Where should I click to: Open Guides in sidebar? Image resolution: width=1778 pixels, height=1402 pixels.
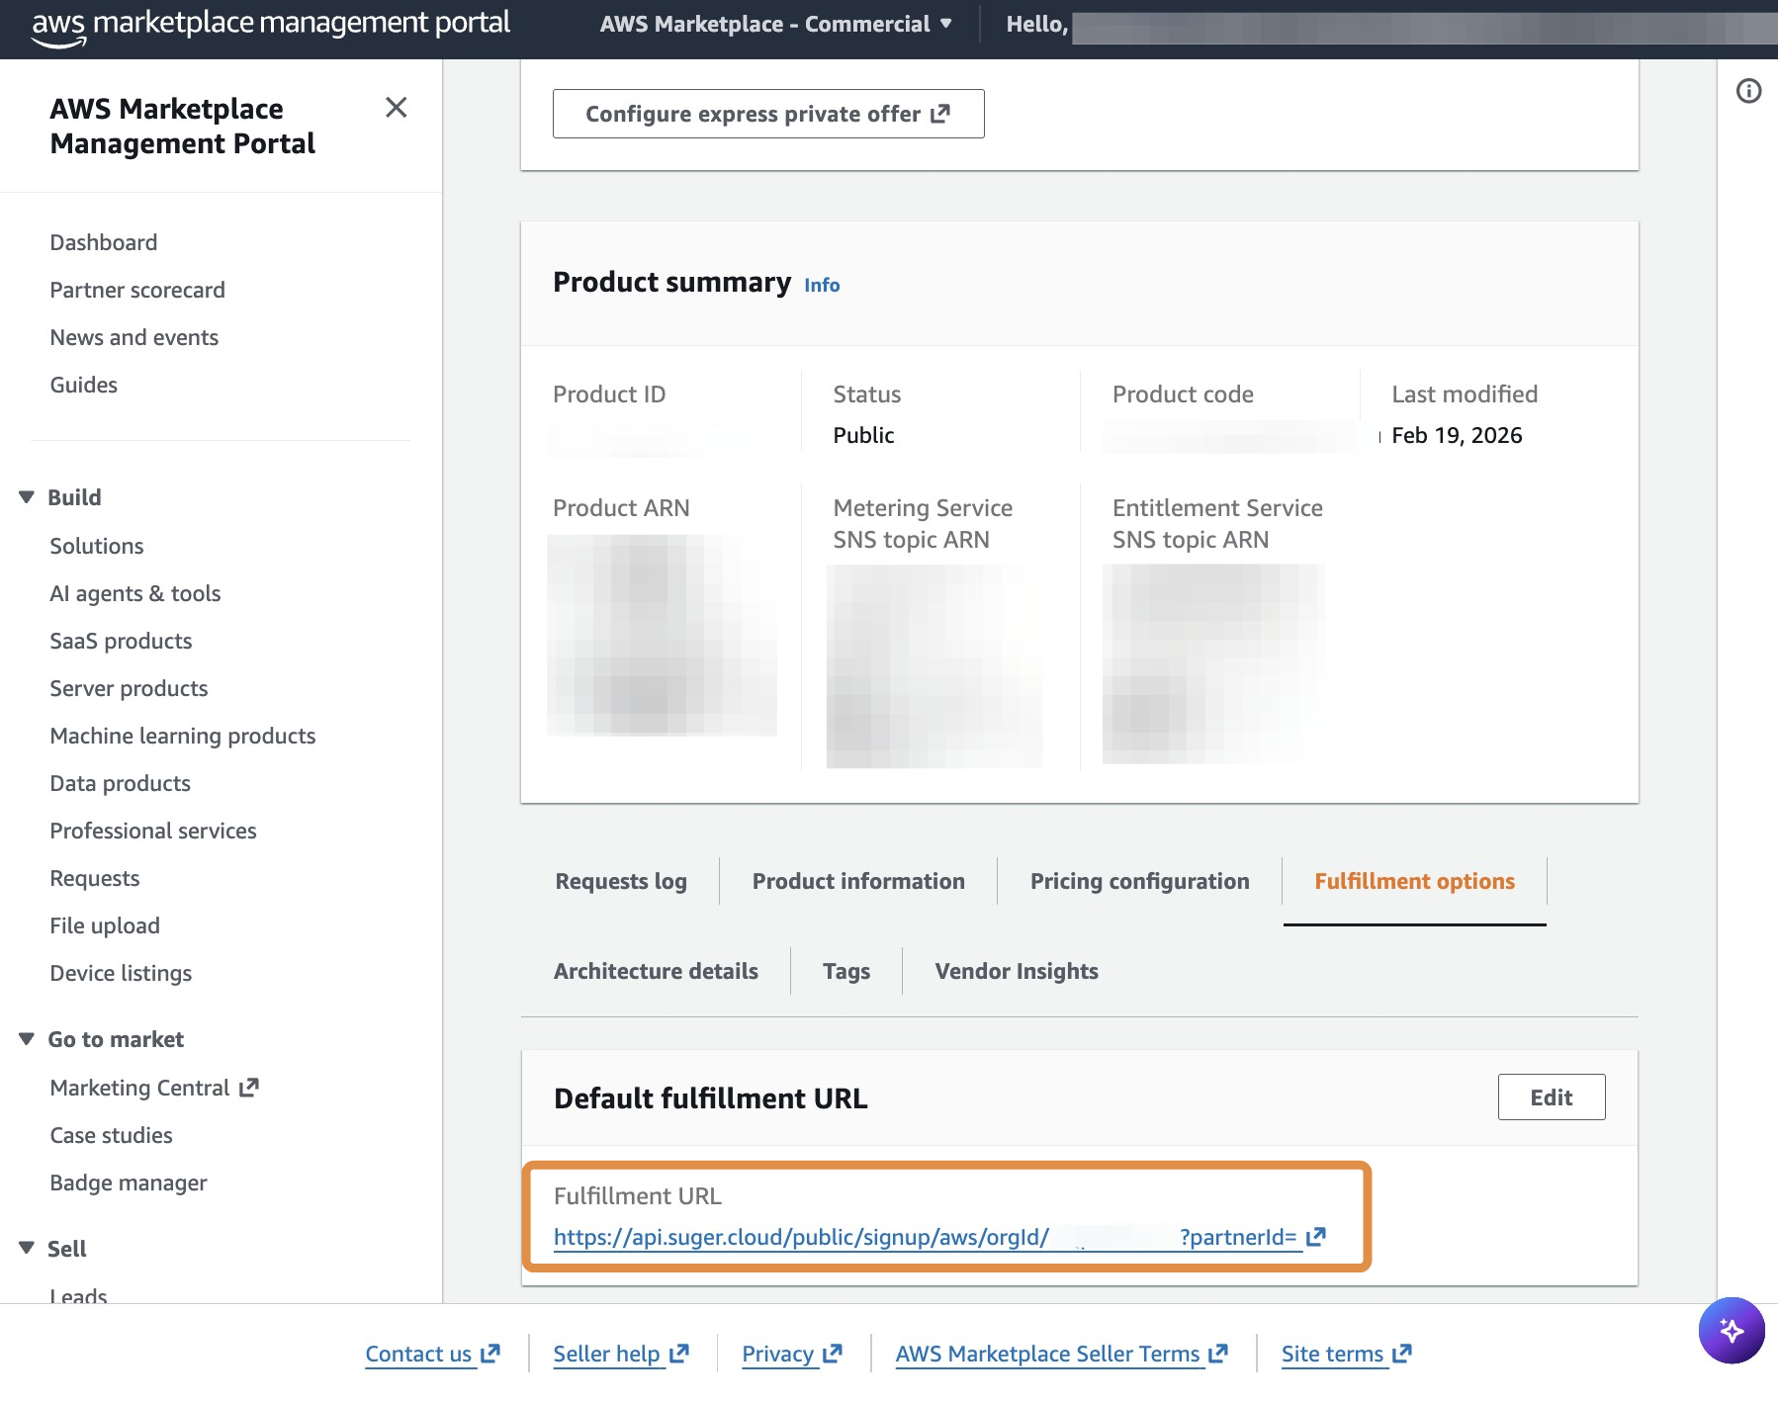pos(84,385)
